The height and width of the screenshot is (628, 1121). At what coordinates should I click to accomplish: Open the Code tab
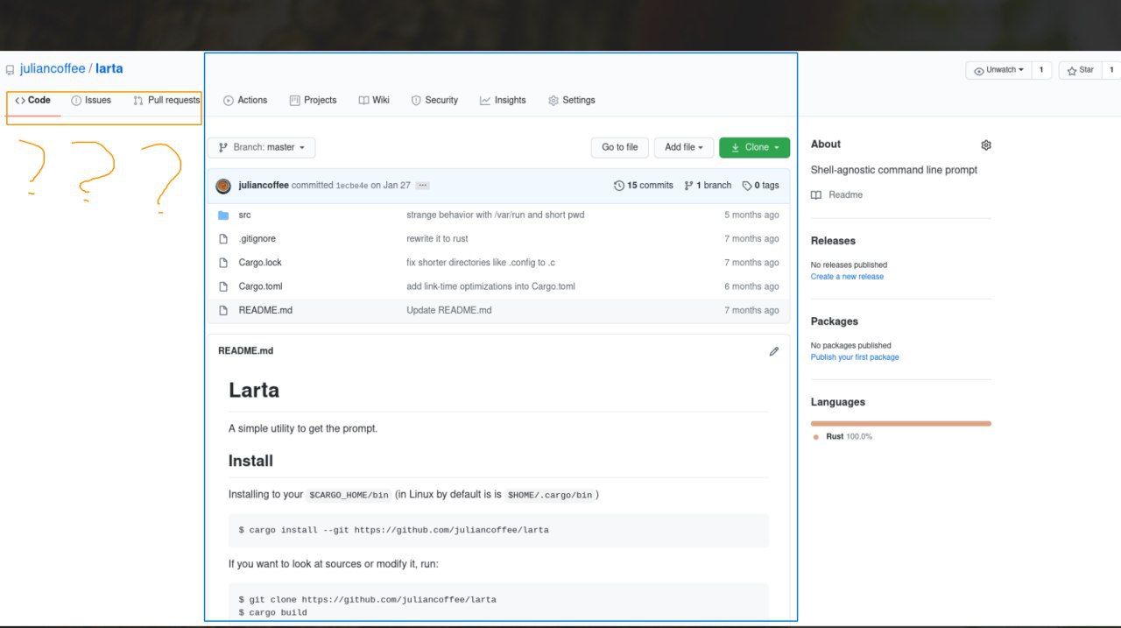coord(33,100)
